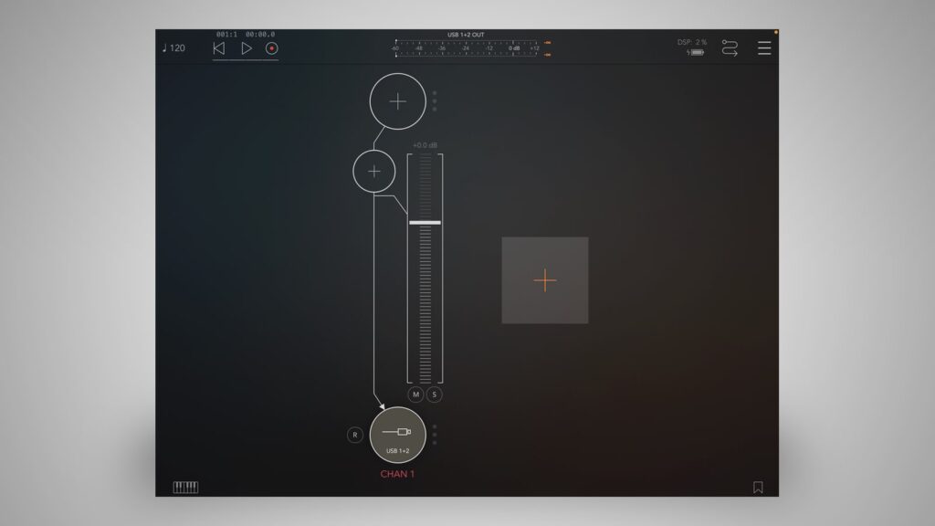Open three-dot options beside USB 1+2 node

tap(435, 435)
